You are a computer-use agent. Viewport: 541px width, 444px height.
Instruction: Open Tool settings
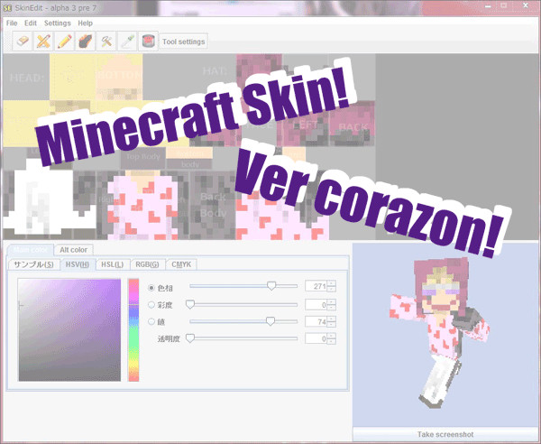pyautogui.click(x=184, y=42)
